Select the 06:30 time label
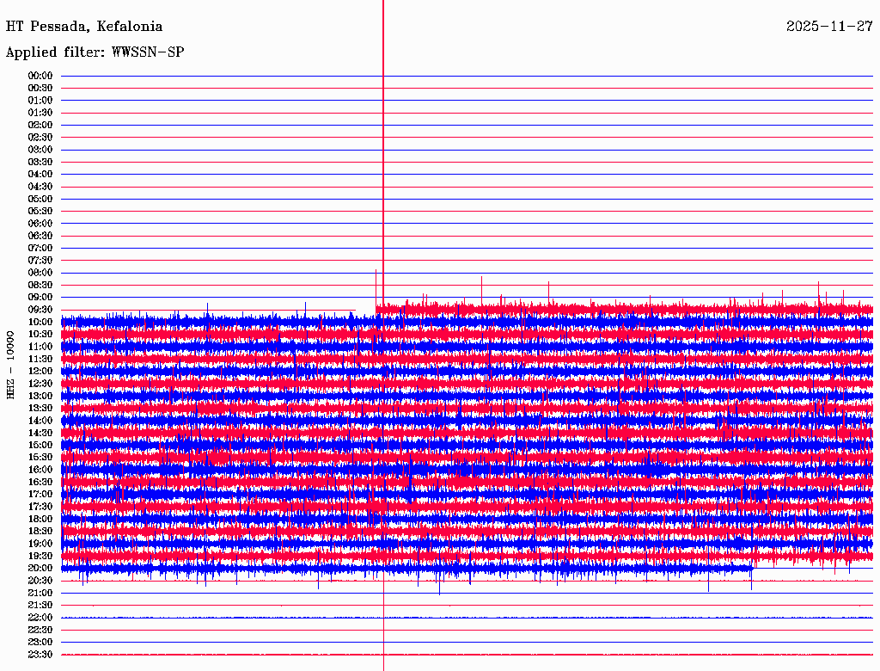 pos(40,236)
